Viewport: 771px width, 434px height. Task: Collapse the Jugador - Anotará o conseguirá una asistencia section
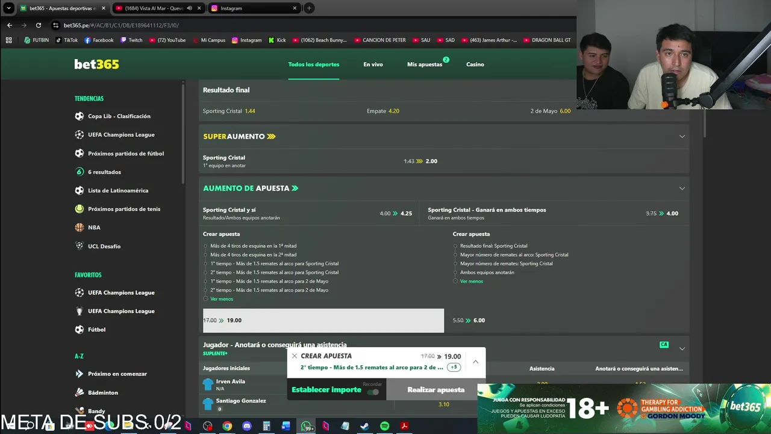(x=682, y=348)
